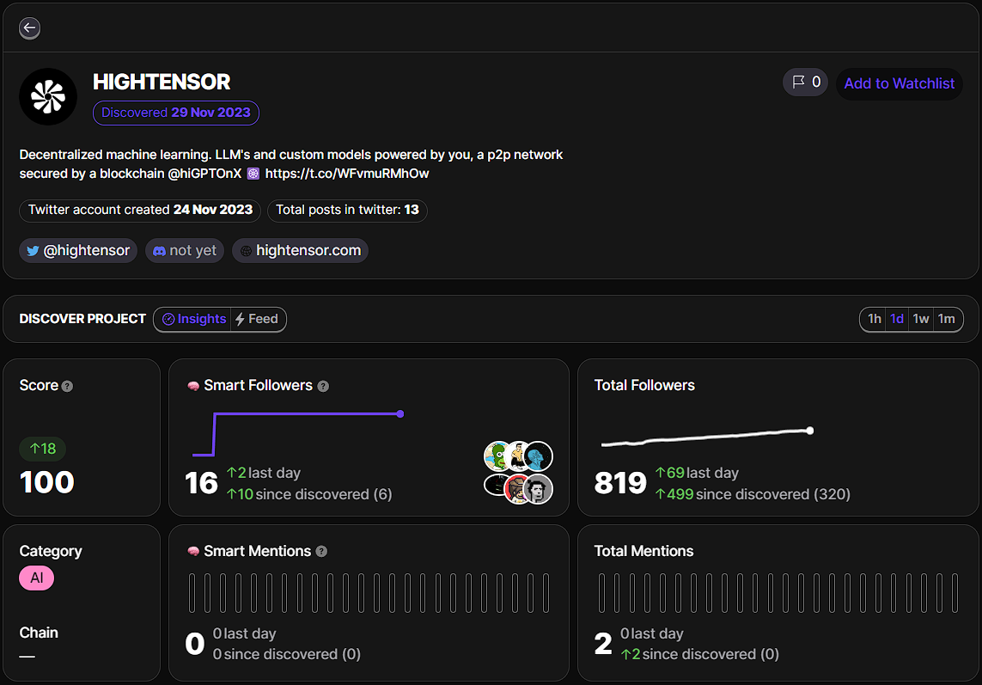This screenshot has height=685, width=982.
Task: Click the Insights gauge icon
Action: click(168, 320)
